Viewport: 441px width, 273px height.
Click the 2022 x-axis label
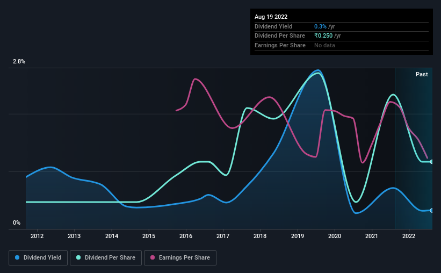[409, 236]
